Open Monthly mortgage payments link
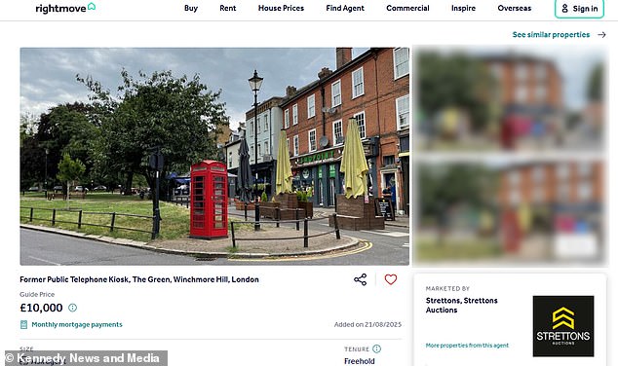The height and width of the screenshot is (366, 618). (77, 325)
